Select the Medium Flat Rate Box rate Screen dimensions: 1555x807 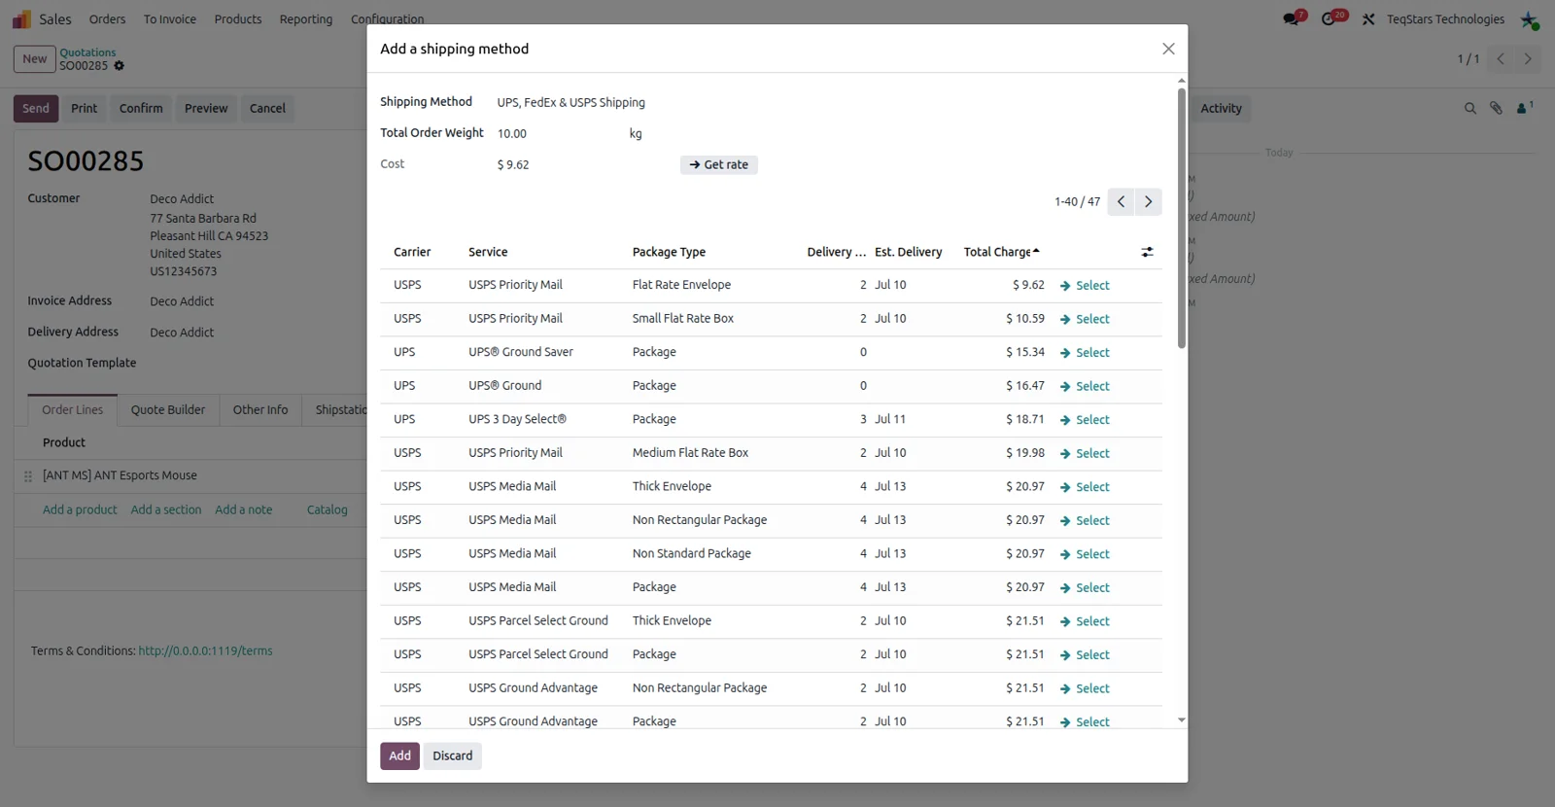[x=1085, y=453]
